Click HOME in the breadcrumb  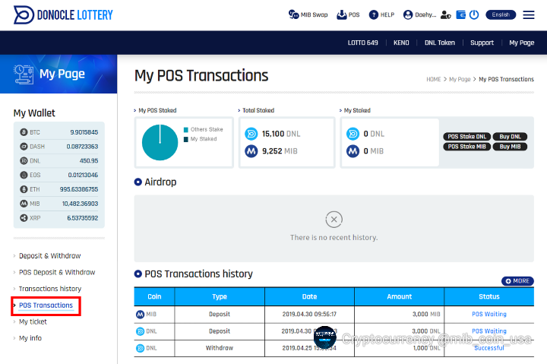coord(433,79)
